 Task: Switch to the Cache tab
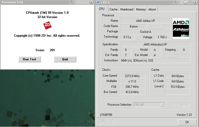pyautogui.click(x=114, y=9)
